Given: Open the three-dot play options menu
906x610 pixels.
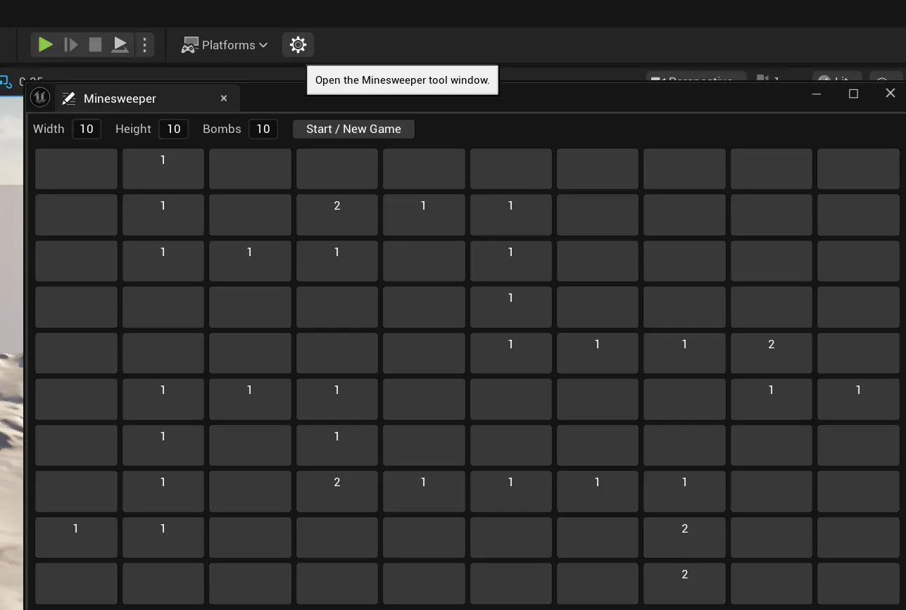Looking at the screenshot, I should click(144, 45).
